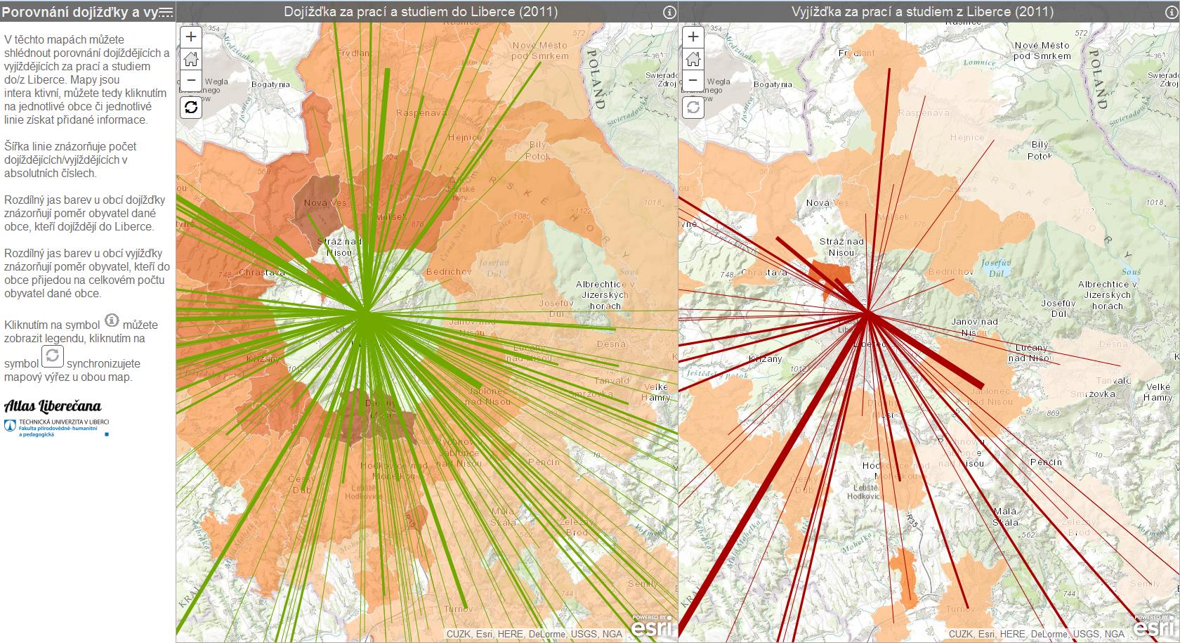Screen dimensions: 1180x643
Task: Show legend info for Dojížďka map
Action: (669, 12)
